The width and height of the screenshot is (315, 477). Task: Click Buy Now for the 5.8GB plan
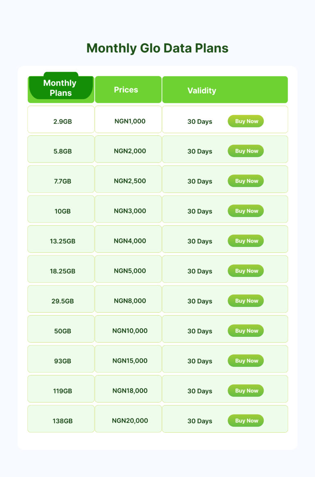[246, 151]
